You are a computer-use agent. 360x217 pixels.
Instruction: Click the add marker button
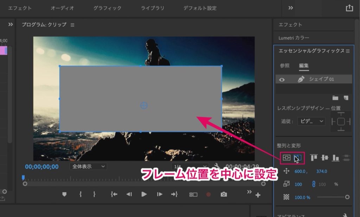click(x=64, y=194)
